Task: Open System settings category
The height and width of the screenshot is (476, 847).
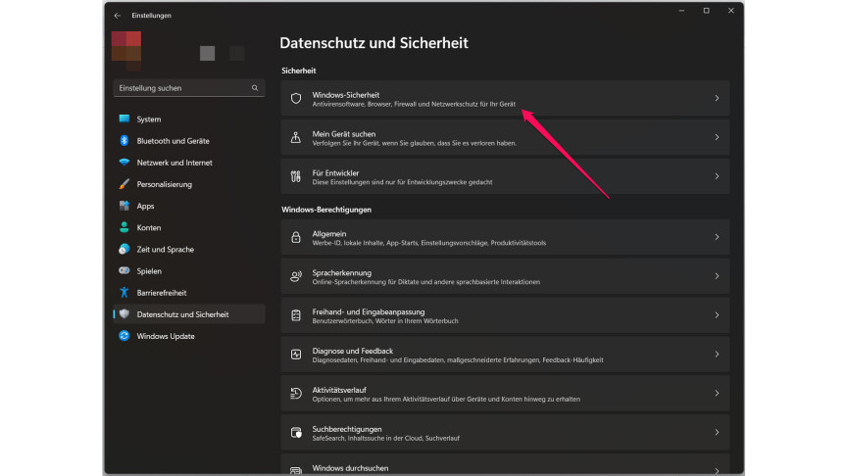Action: (188, 119)
